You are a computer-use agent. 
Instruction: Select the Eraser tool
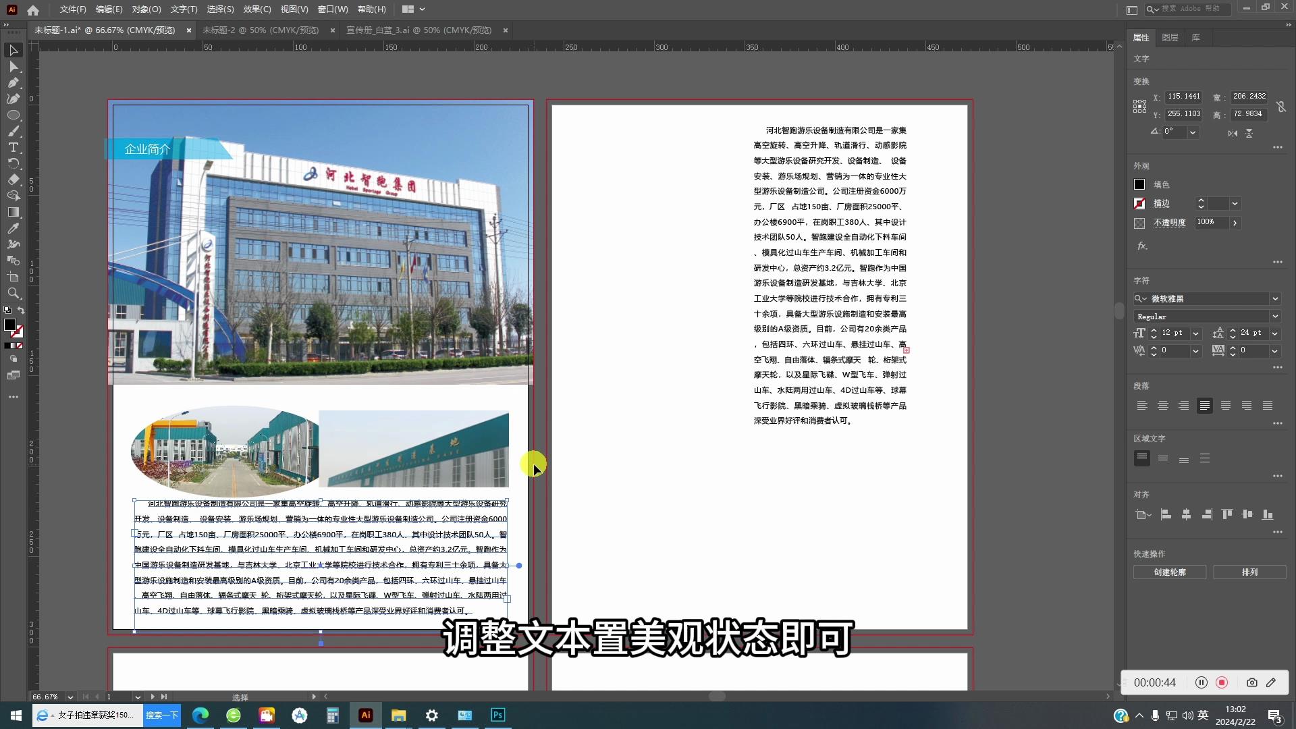click(x=13, y=180)
